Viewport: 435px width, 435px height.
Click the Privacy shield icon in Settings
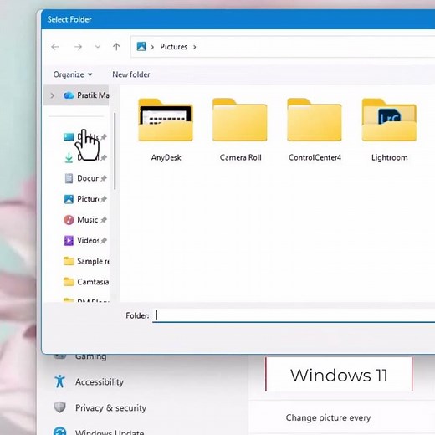[59, 407]
